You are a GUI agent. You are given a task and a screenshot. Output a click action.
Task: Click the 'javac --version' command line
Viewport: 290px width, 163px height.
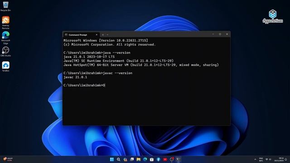98,73
